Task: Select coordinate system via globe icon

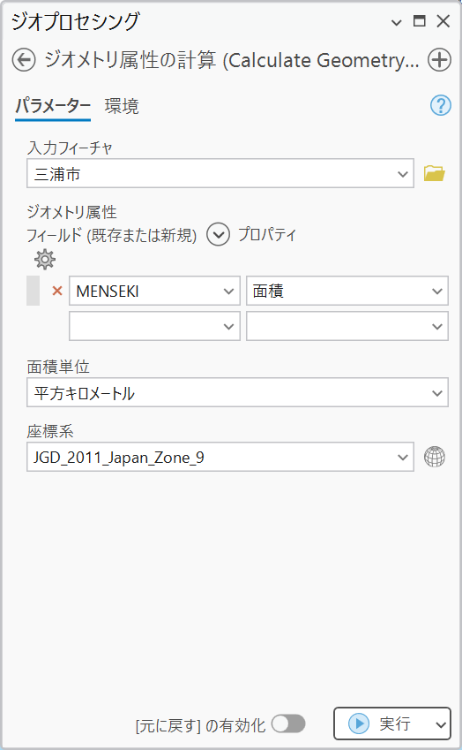Action: point(435,457)
